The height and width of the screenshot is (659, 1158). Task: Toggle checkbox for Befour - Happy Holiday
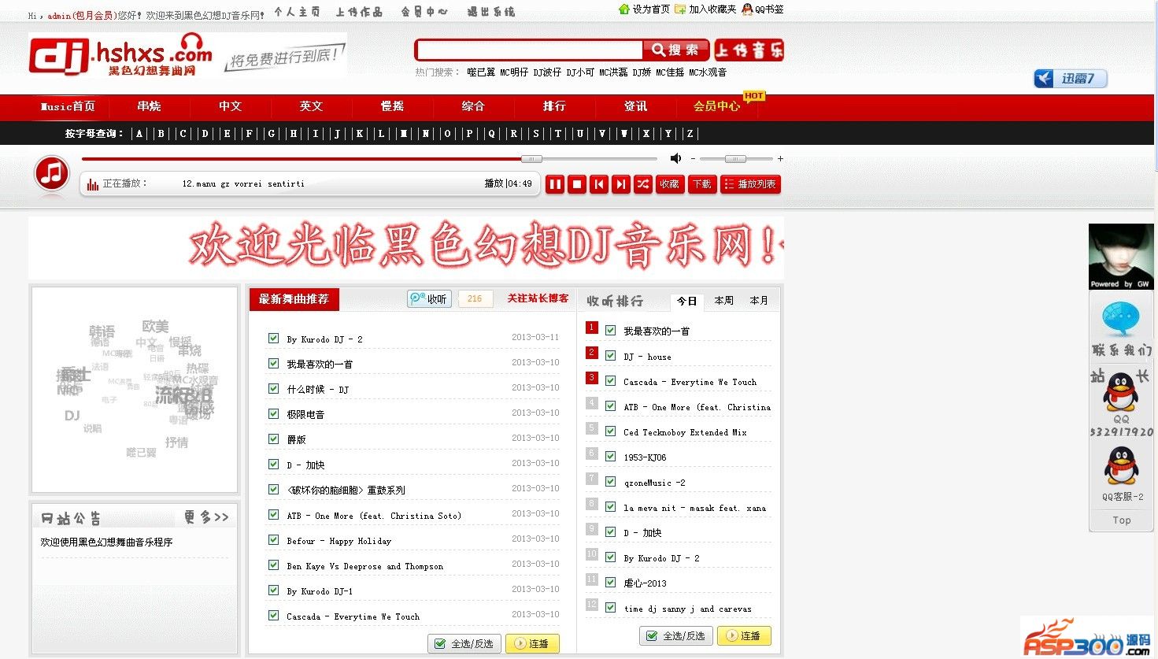(273, 539)
